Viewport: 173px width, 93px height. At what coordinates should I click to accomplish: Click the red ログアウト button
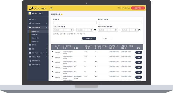point(138,8)
